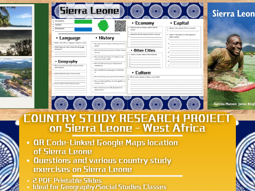
Task: Check the bullet next to the Demonym field
Action: pyautogui.click(x=53, y=28)
